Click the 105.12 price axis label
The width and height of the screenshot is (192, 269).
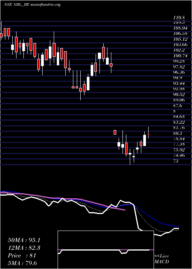(180, 39)
